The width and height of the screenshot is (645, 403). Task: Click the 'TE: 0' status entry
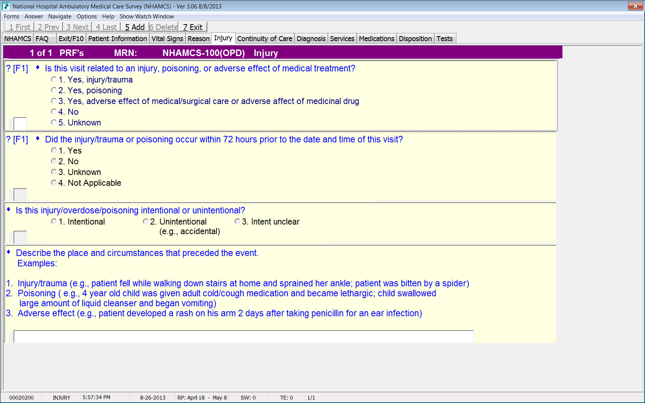click(286, 398)
